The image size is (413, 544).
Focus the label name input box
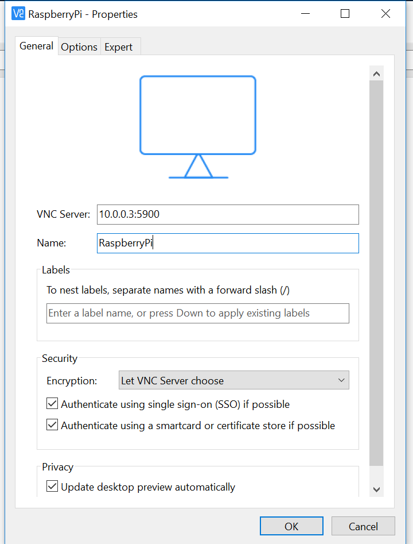click(x=198, y=313)
